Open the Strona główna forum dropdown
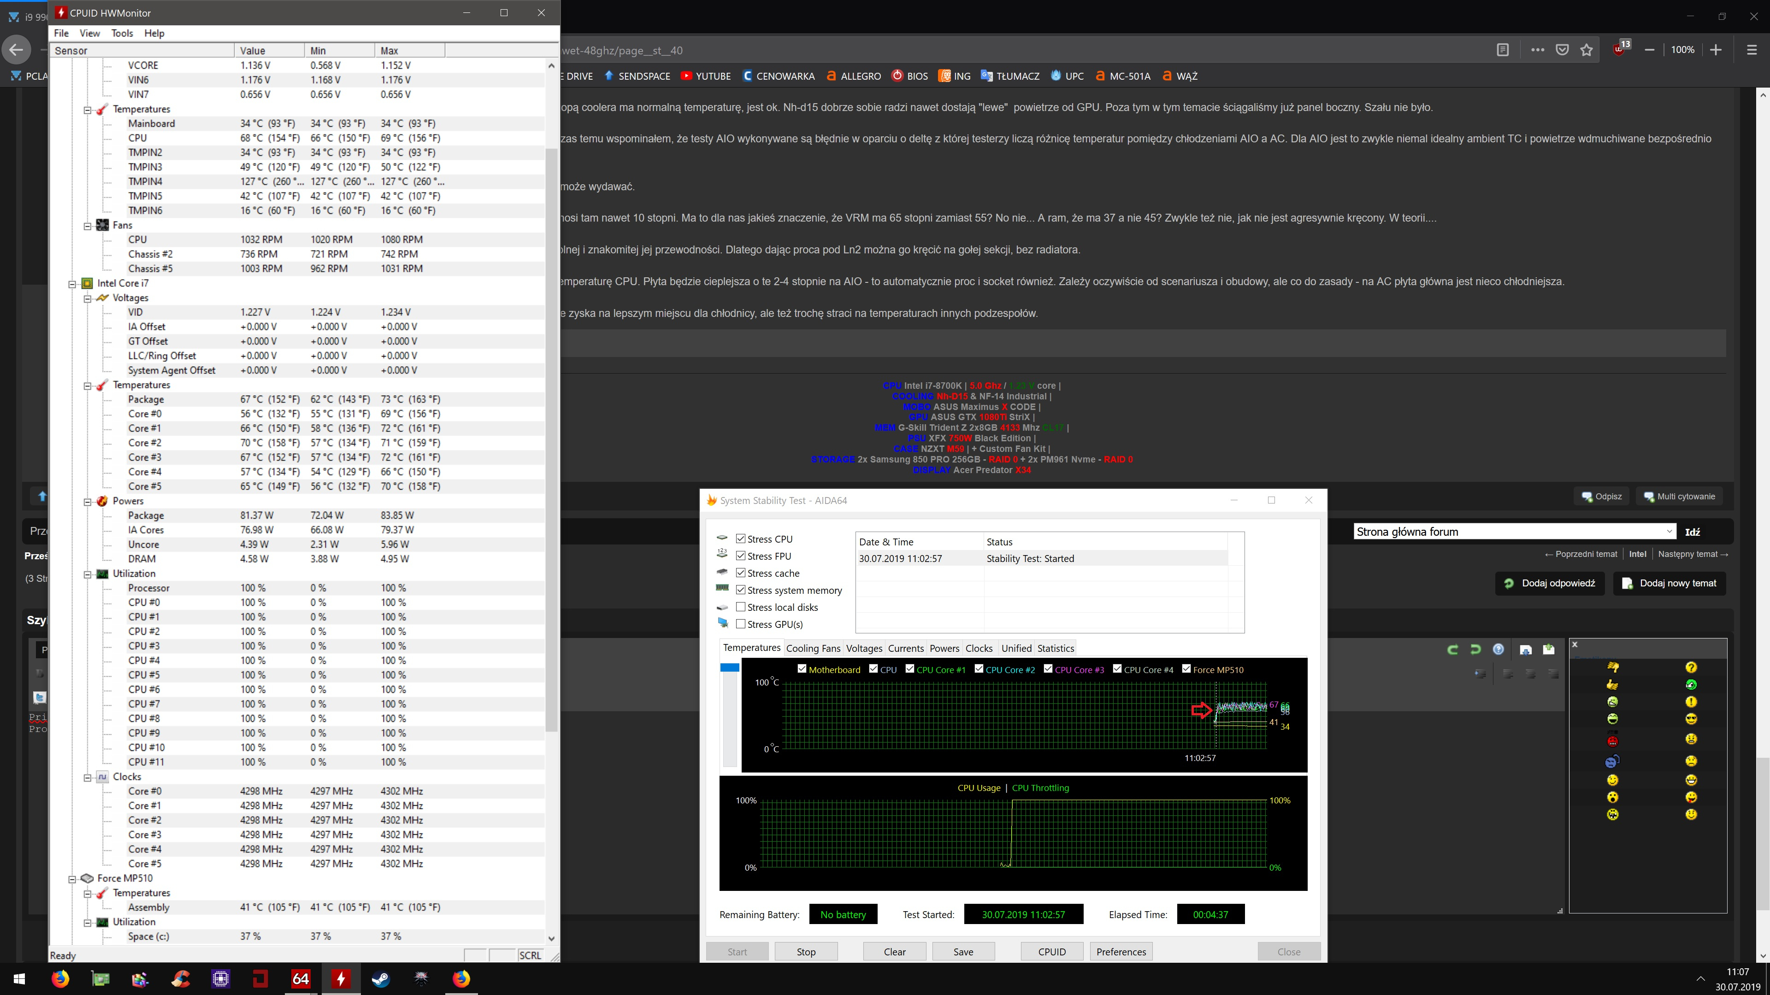The height and width of the screenshot is (995, 1770). coord(1514,532)
